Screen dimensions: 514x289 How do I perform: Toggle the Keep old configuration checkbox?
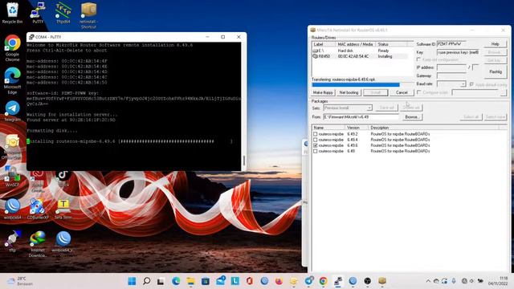[418, 59]
